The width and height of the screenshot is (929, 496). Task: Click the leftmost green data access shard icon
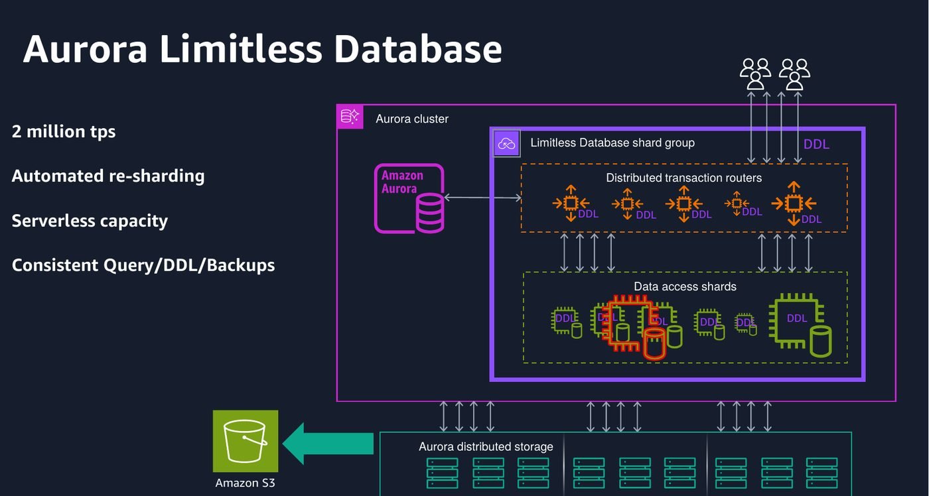pos(566,322)
